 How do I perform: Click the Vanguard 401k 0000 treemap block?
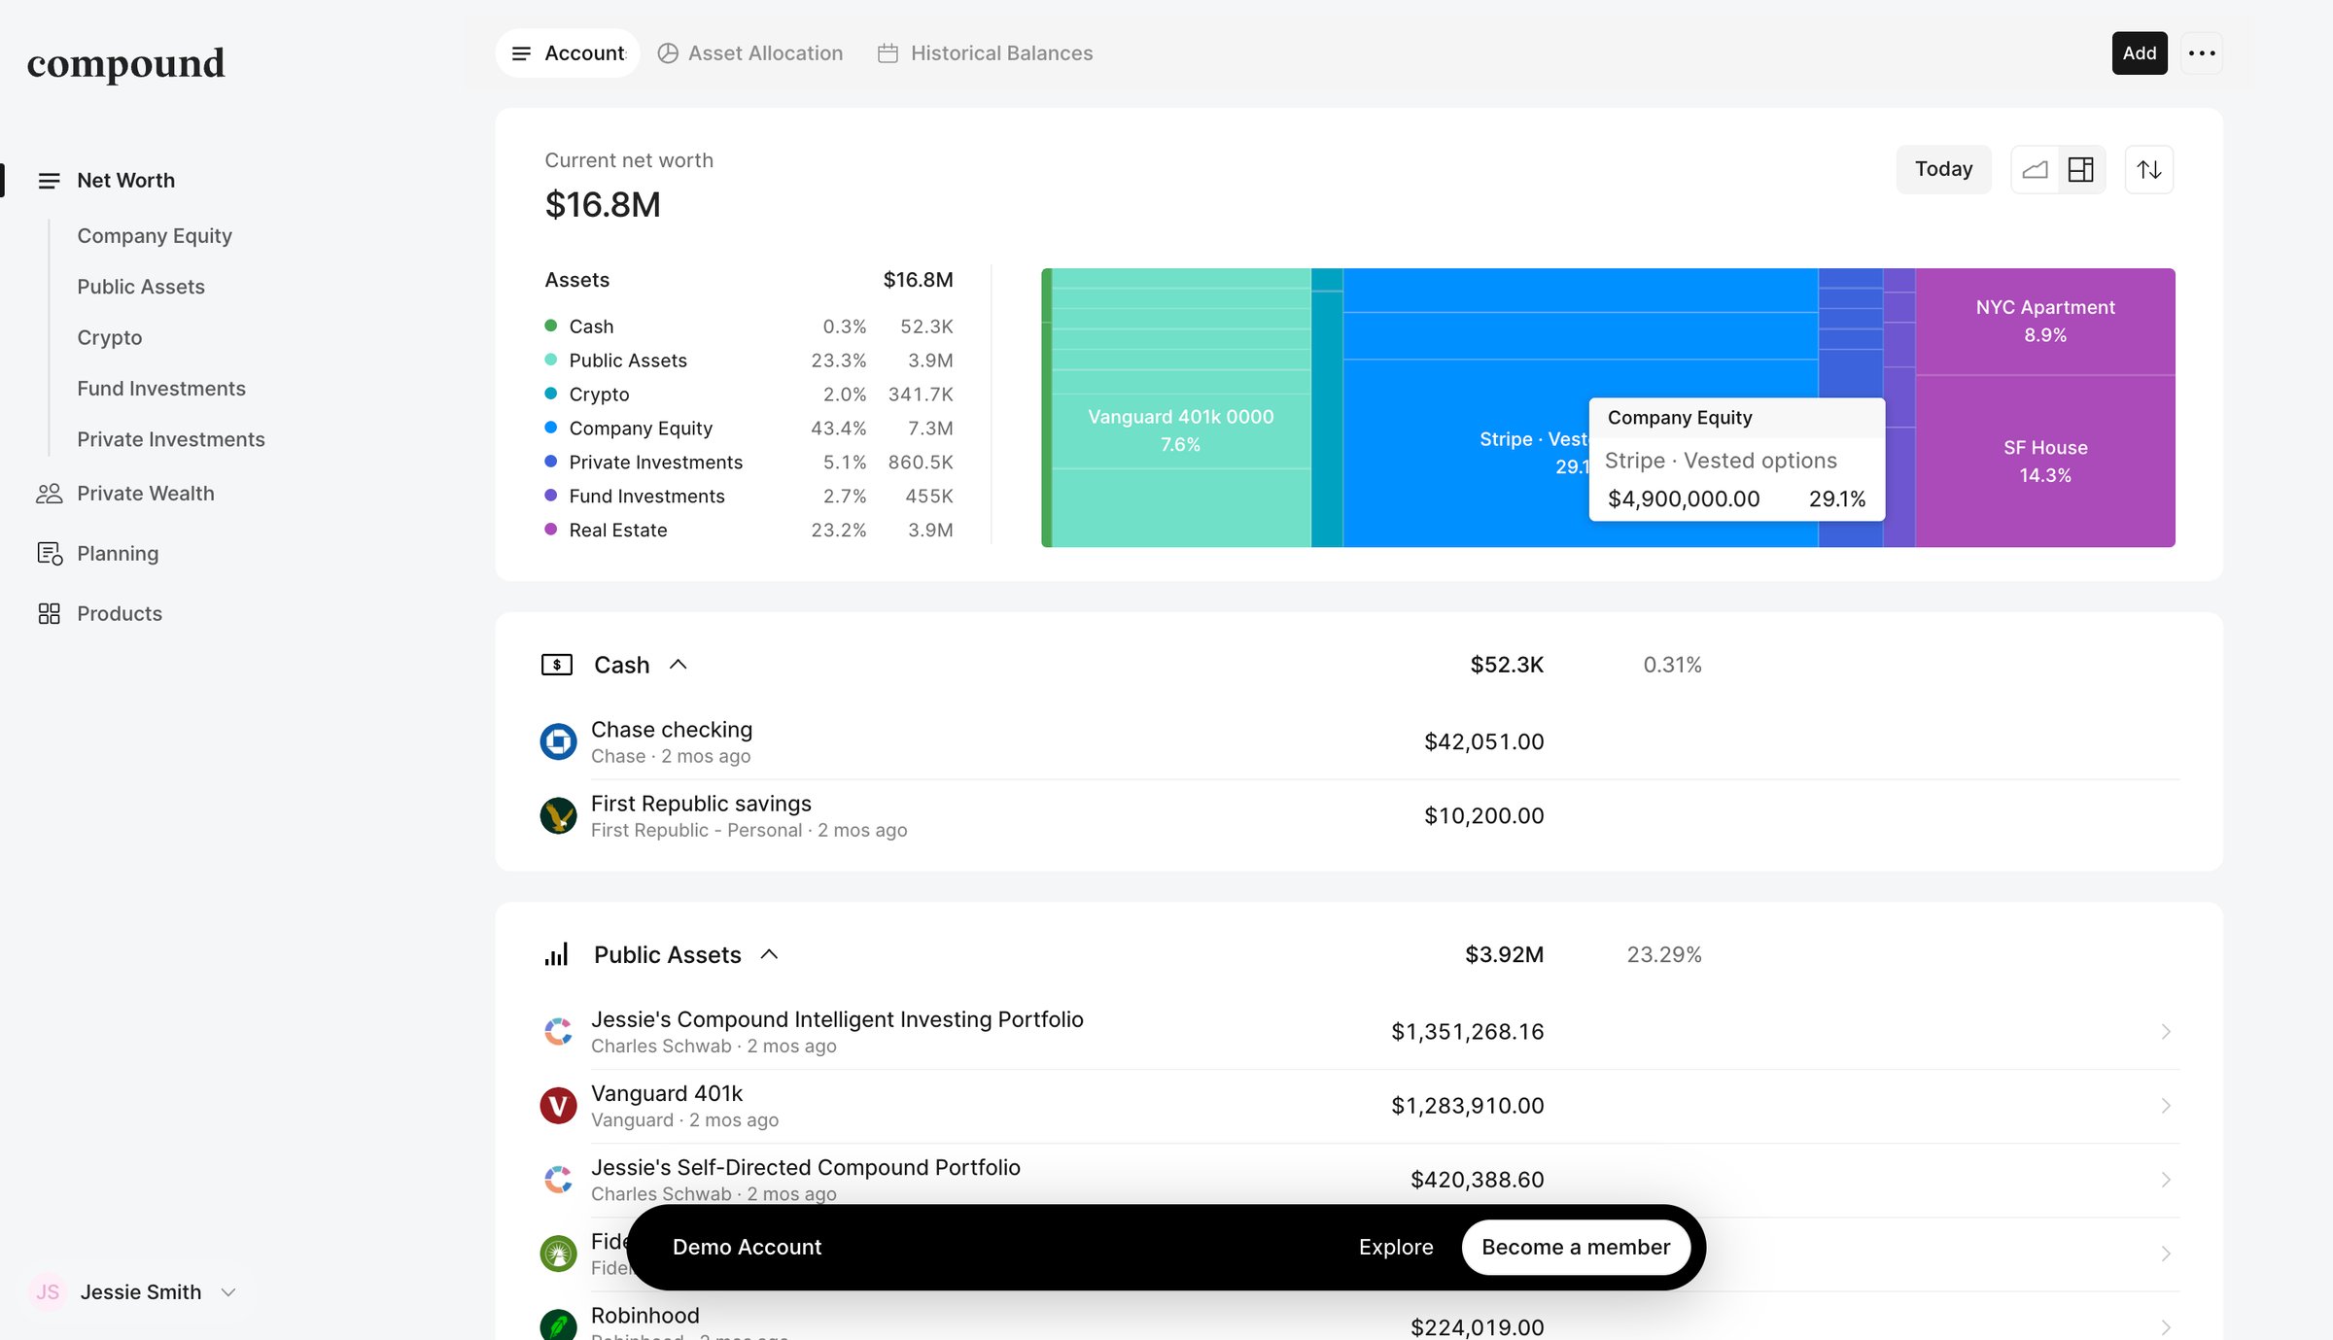(x=1181, y=430)
